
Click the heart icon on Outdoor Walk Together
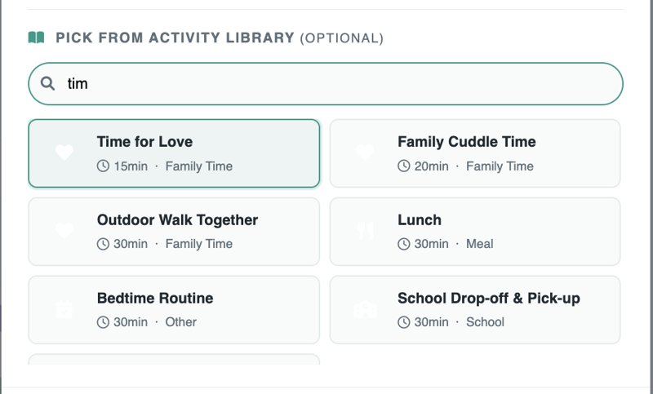pos(64,231)
